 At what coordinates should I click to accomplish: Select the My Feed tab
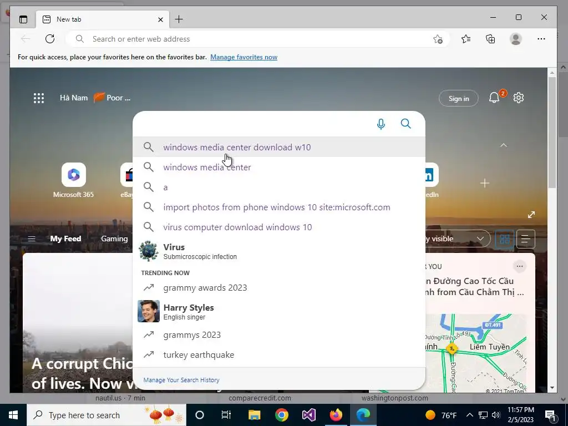65,239
